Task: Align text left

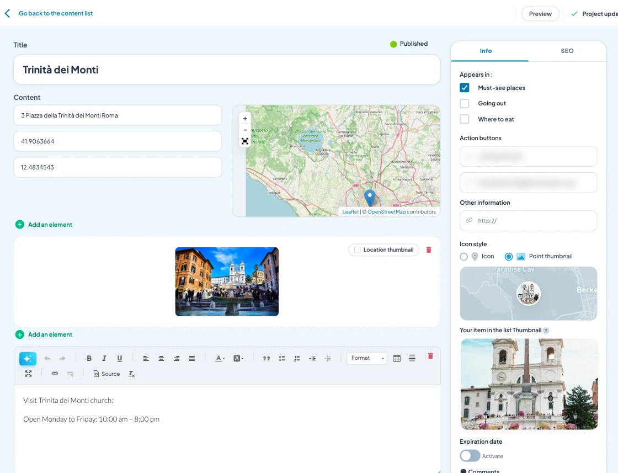Action: tap(146, 358)
